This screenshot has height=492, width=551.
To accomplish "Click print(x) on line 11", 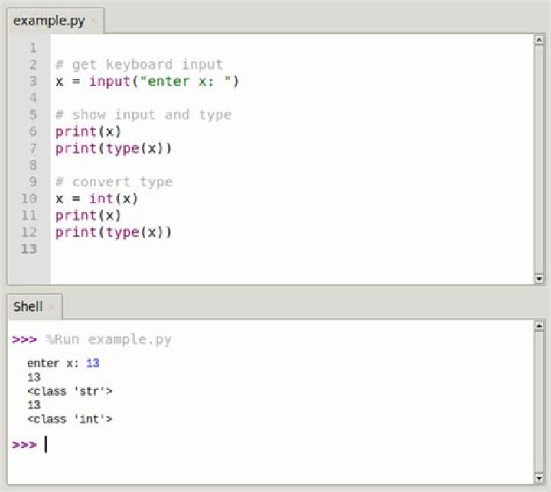I will click(x=88, y=215).
